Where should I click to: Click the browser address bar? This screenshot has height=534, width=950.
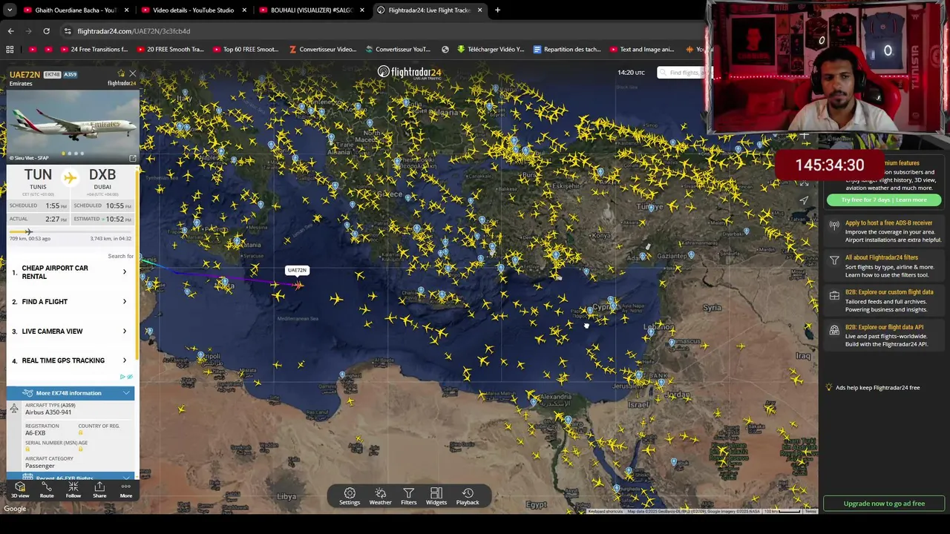click(371, 31)
